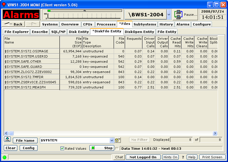
Task: Open the DiskOpen Entity tab
Action: click(139, 32)
